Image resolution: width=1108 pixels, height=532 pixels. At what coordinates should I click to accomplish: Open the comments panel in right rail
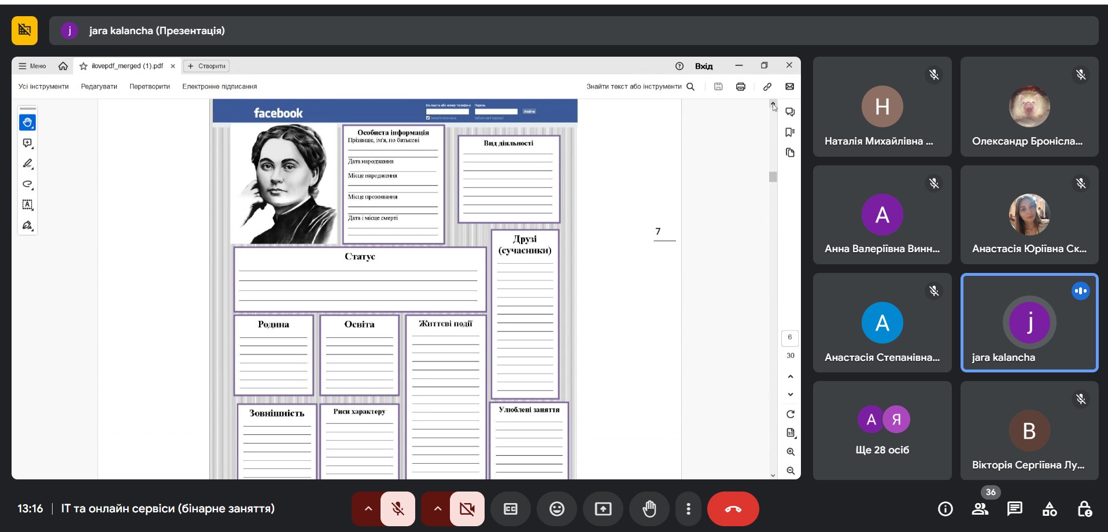[x=790, y=112]
